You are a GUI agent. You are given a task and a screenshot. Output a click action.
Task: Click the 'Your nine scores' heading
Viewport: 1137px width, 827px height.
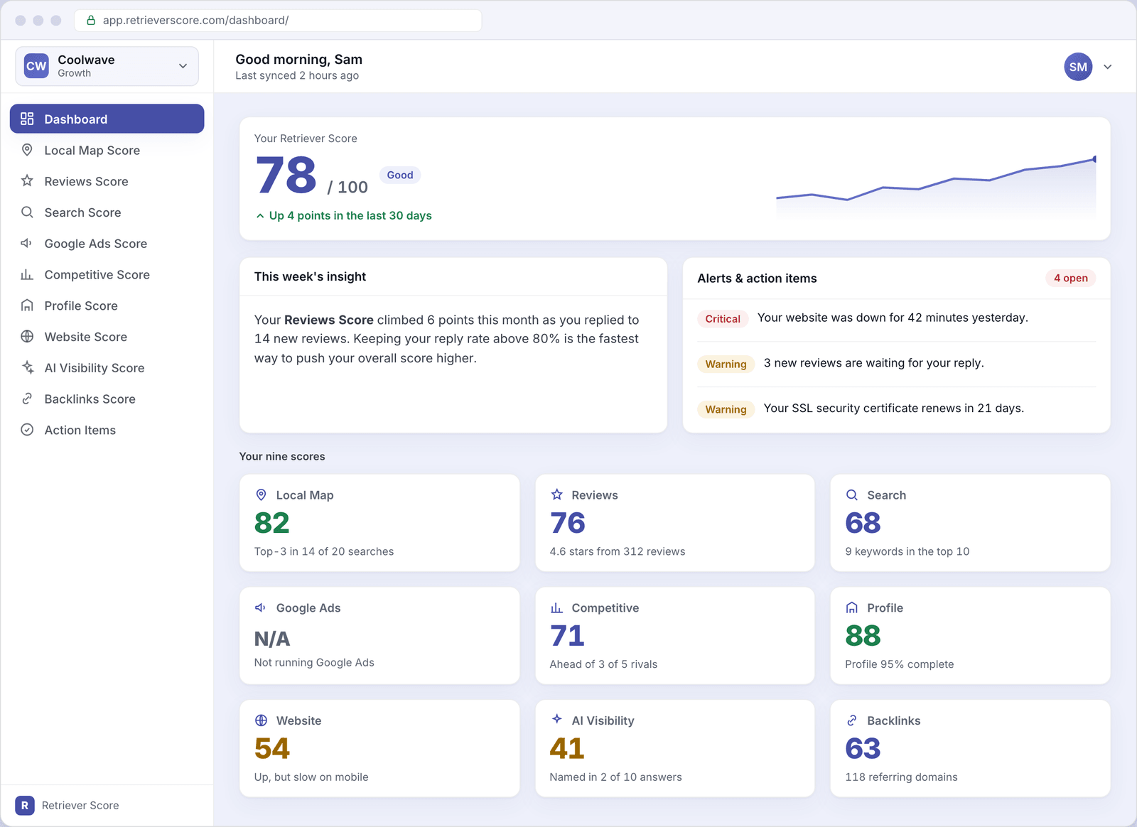(x=282, y=456)
